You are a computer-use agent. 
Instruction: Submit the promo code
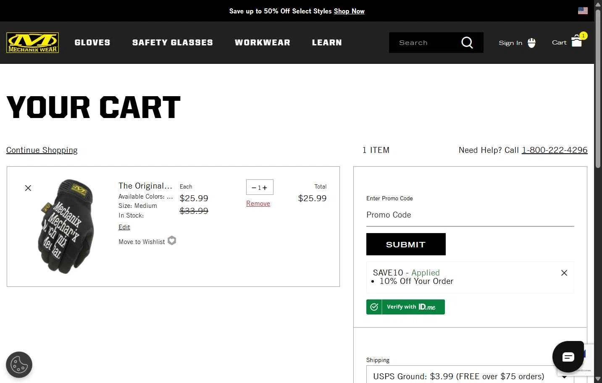(x=406, y=244)
